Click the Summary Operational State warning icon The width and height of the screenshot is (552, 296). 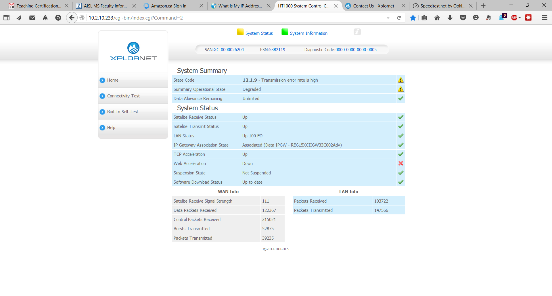401,89
